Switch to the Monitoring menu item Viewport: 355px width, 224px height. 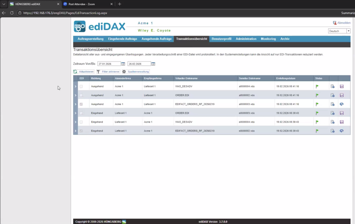[268, 39]
